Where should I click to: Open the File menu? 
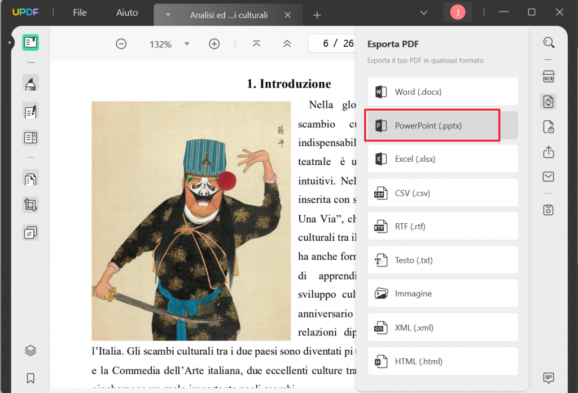[x=80, y=12]
